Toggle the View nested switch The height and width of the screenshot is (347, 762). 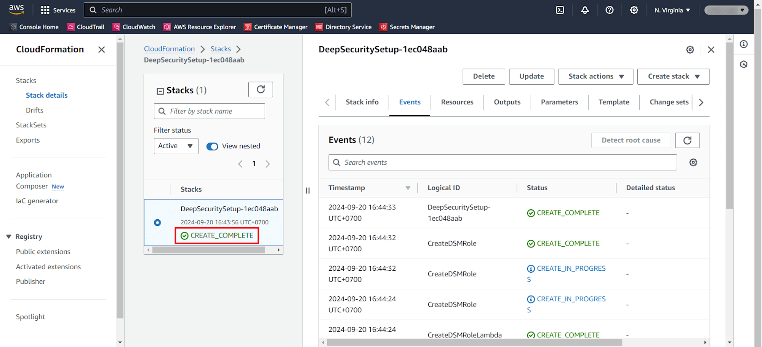point(212,146)
